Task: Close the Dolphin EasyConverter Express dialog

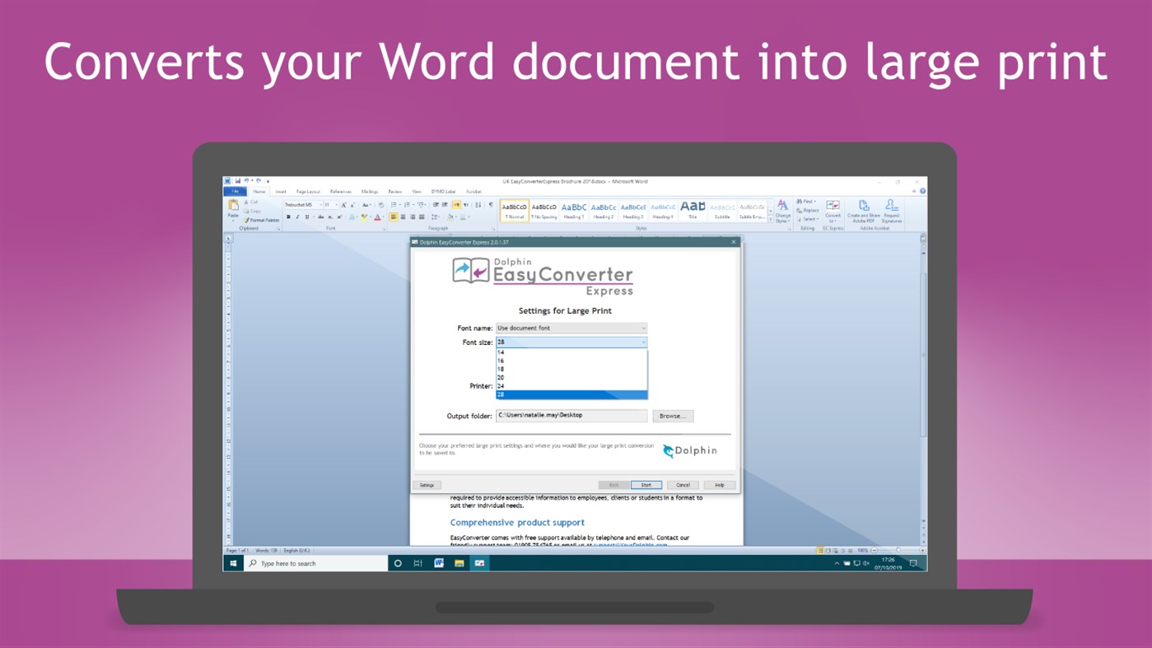Action: point(734,242)
